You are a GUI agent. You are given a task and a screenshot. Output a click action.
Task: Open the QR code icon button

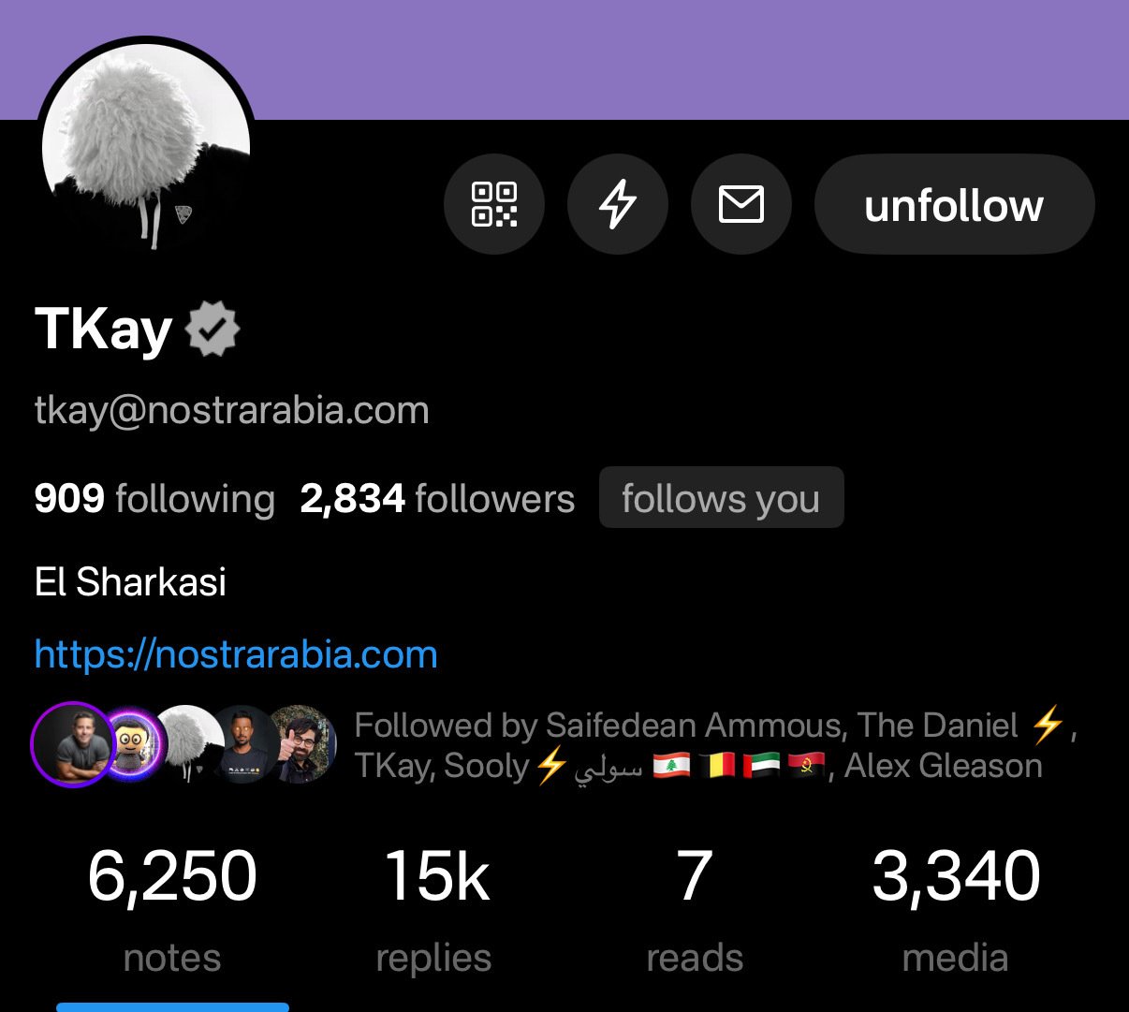(494, 204)
